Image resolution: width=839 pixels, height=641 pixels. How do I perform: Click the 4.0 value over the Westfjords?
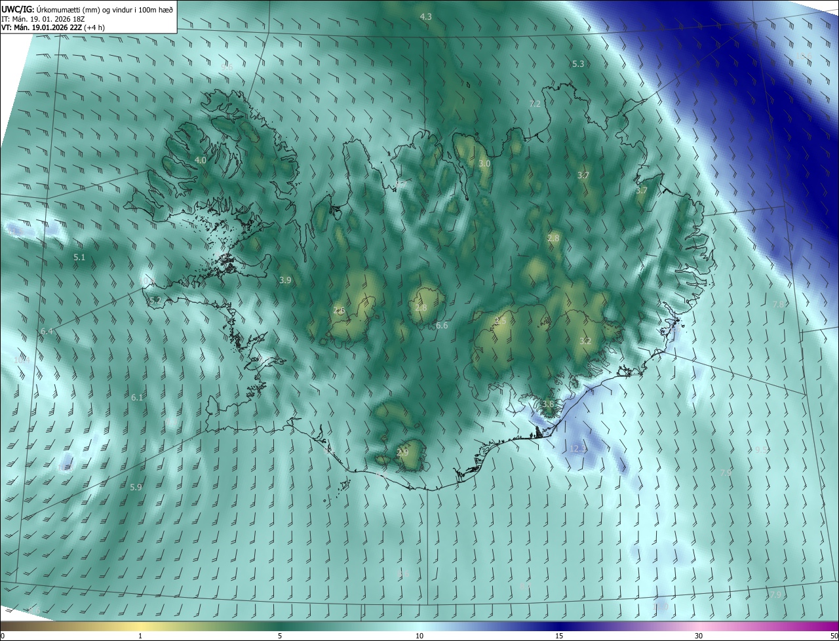[x=201, y=161]
